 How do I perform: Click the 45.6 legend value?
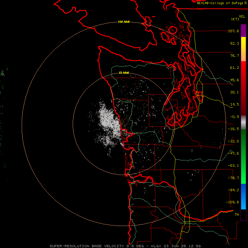[x=234, y=80]
